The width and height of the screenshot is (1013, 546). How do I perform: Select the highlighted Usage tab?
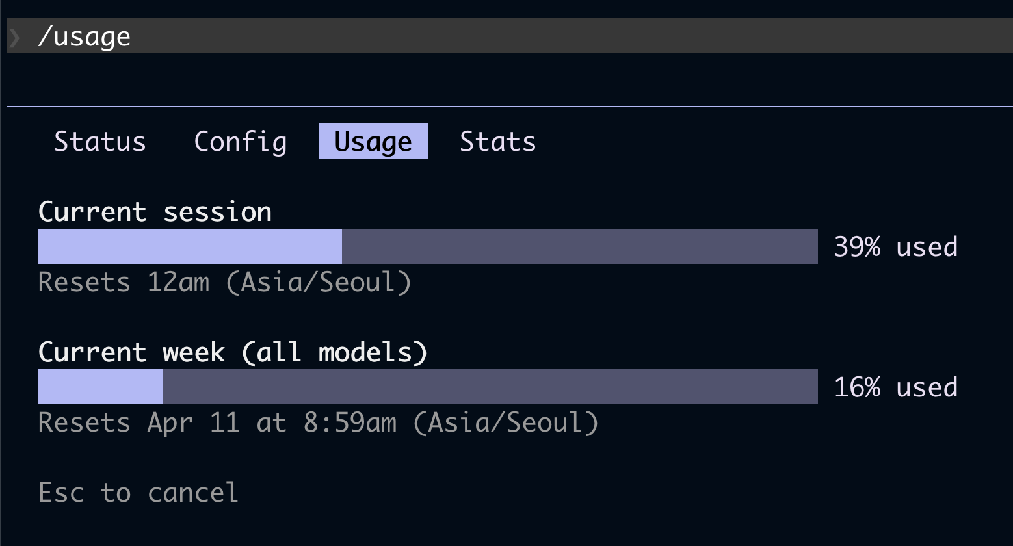[x=373, y=141]
